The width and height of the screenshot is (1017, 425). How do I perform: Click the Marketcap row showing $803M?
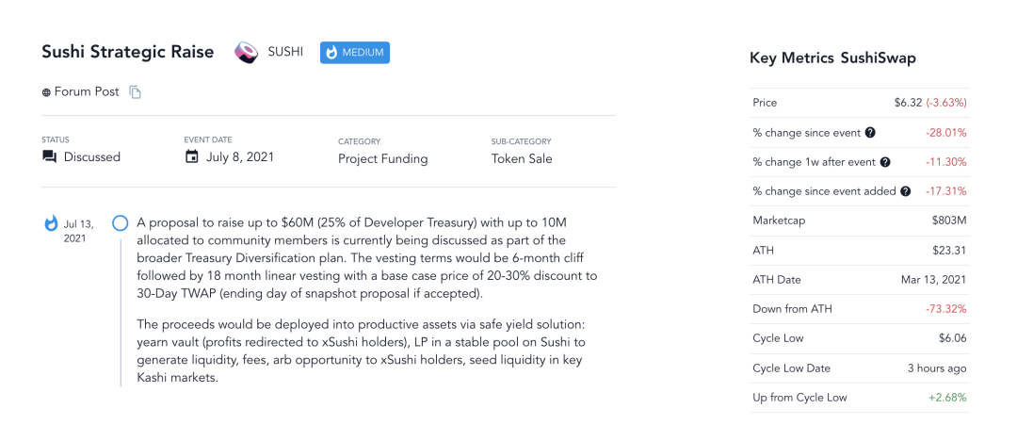pos(860,221)
